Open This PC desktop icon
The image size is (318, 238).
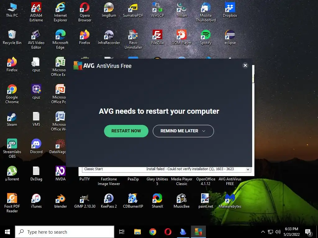coord(12,10)
